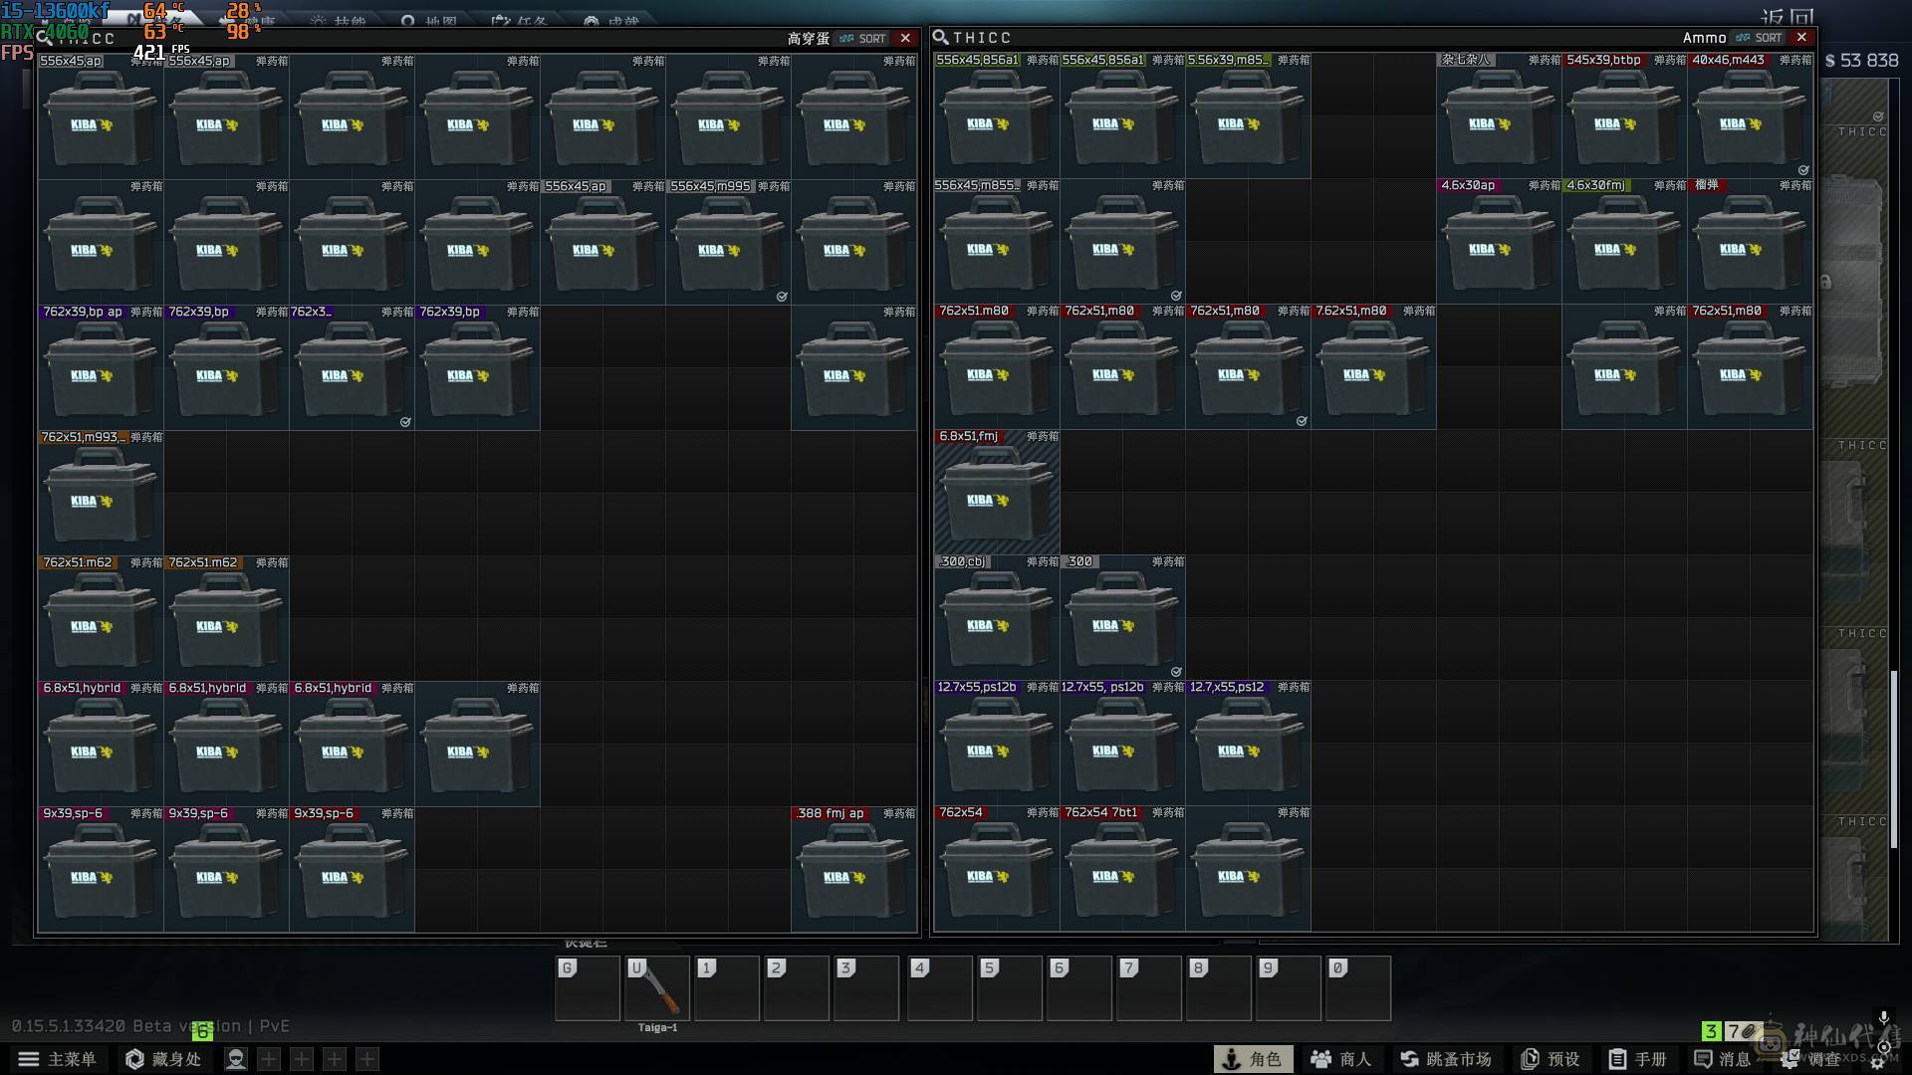Select the Taiga-1 machete in slot U
The height and width of the screenshot is (1075, 1912).
coord(657,988)
